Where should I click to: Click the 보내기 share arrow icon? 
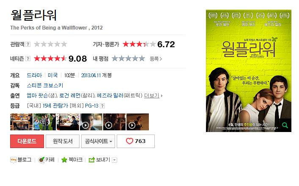coord(92,160)
